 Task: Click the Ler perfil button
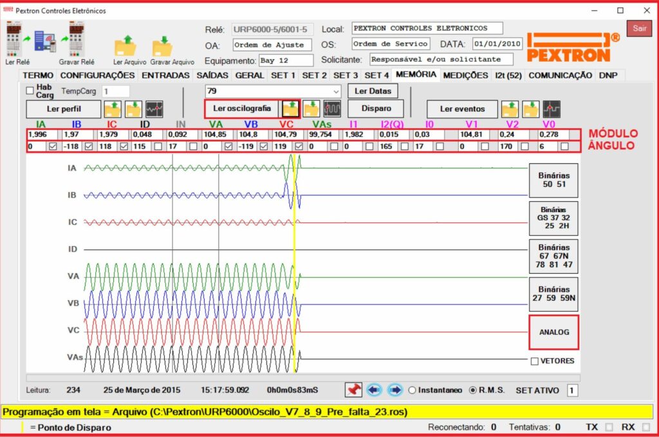click(64, 109)
